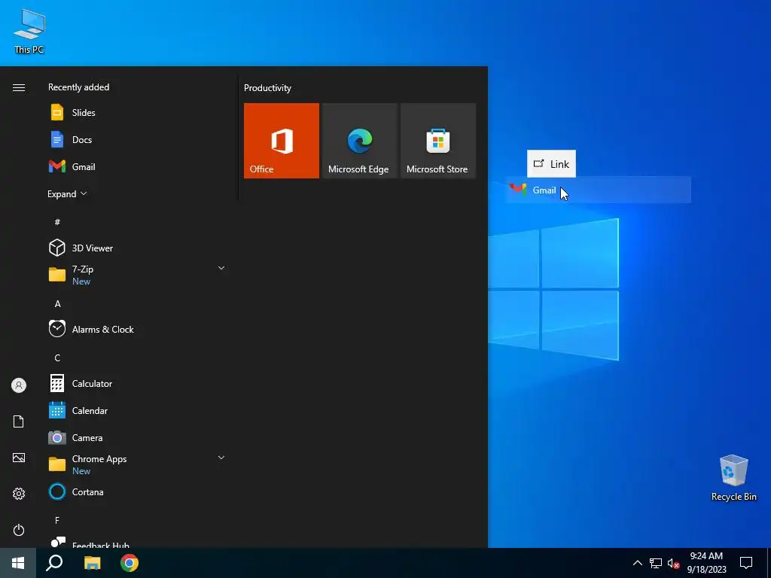Expand the Recently added list
771x578 pixels.
(67, 193)
